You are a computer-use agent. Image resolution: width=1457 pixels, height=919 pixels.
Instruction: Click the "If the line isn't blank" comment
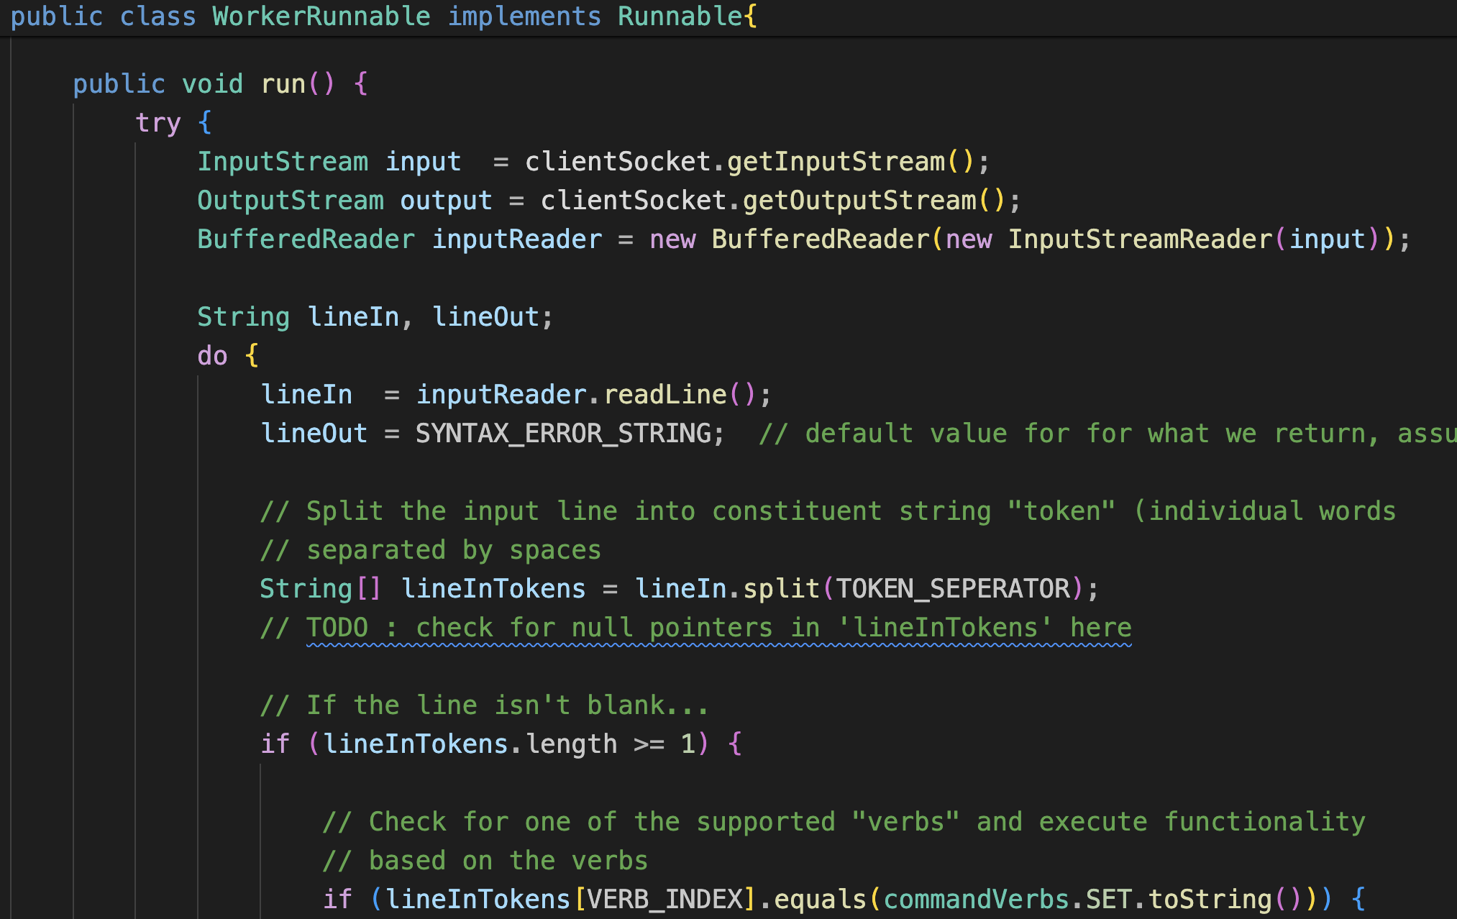pos(484,705)
